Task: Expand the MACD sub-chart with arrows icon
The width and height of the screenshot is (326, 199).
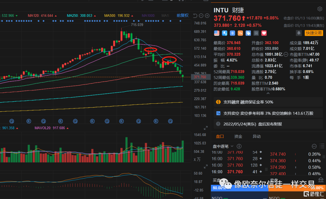Action: pyautogui.click(x=206, y=167)
